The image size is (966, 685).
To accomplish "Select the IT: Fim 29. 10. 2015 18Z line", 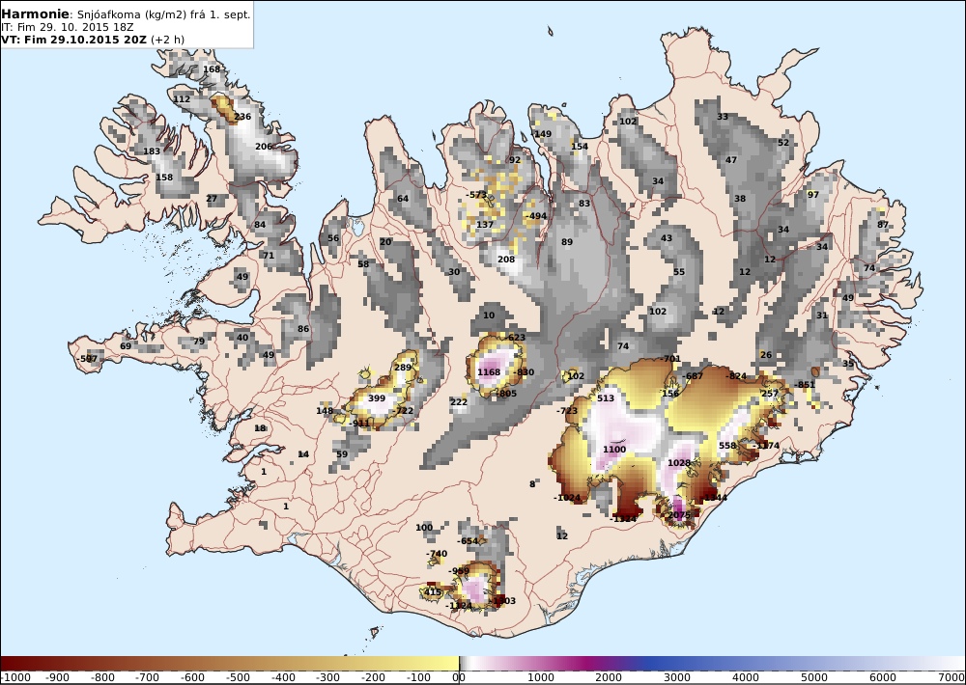I will 68,27.
